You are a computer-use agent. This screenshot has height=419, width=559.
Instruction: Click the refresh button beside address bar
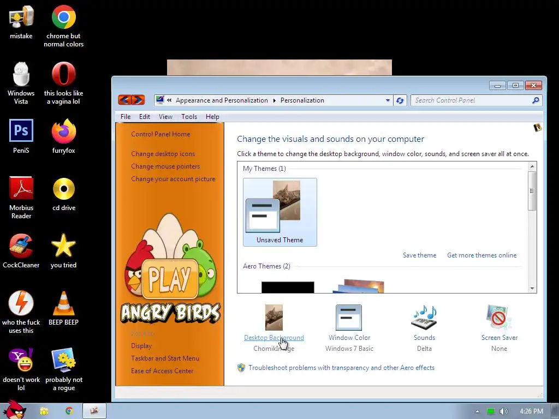(x=400, y=100)
